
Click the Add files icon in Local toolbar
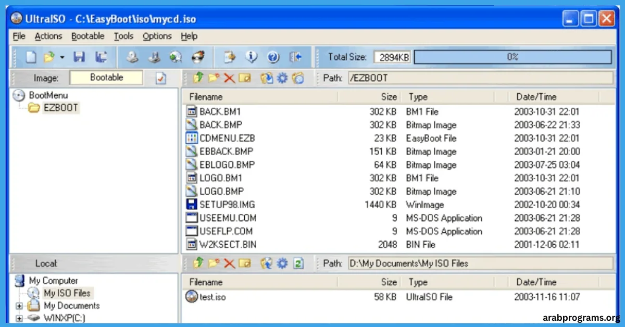pyautogui.click(x=267, y=263)
